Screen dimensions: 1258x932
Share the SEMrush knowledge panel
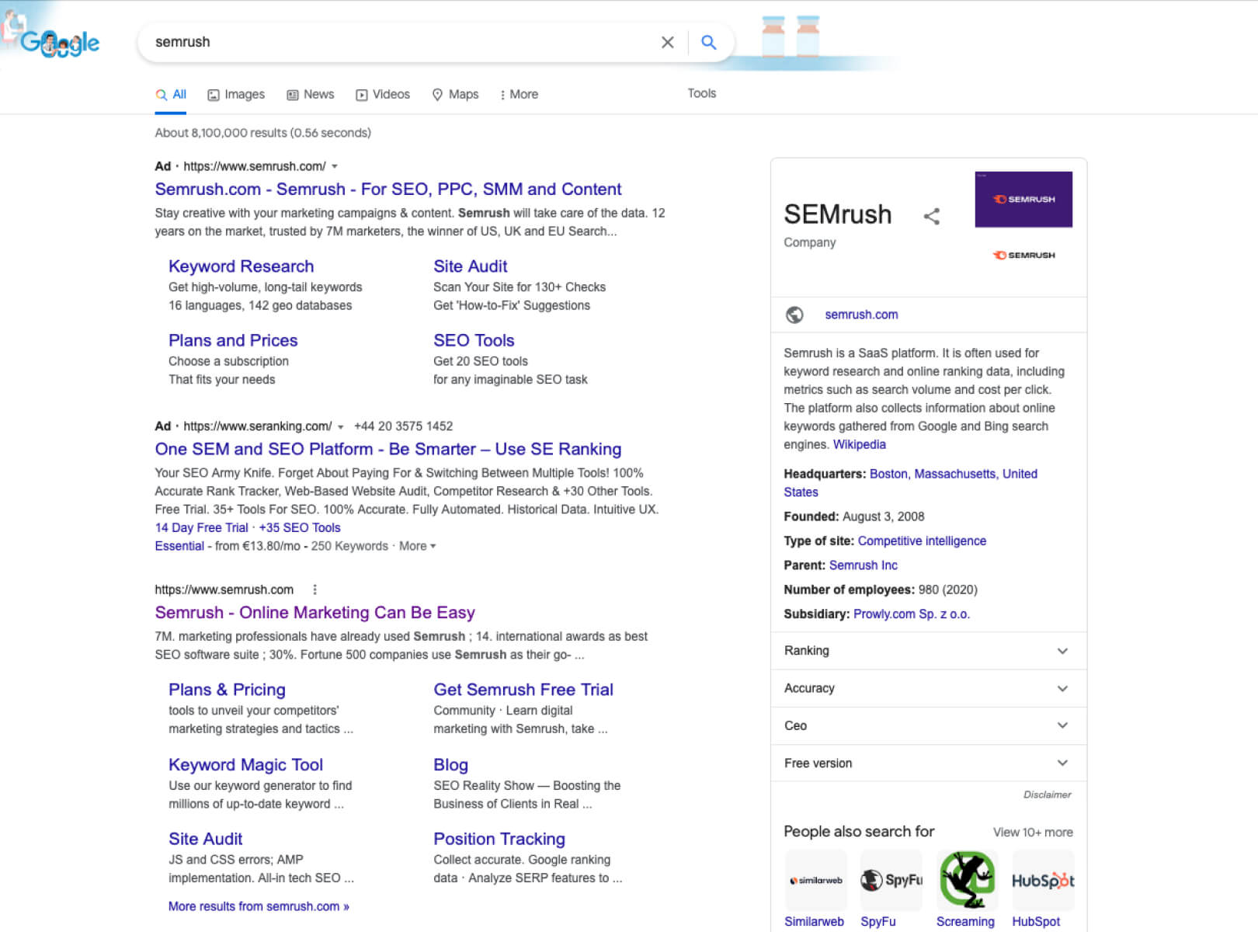coord(932,217)
